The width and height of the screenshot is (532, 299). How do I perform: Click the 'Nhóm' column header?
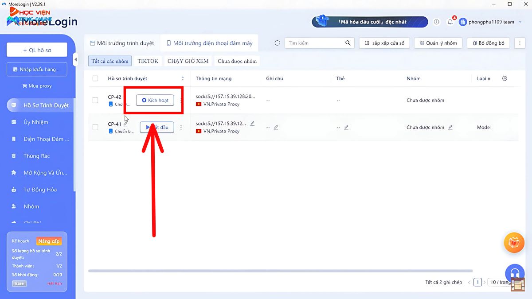click(414, 78)
